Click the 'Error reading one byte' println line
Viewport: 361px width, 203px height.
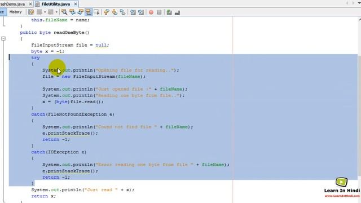pos(136,165)
